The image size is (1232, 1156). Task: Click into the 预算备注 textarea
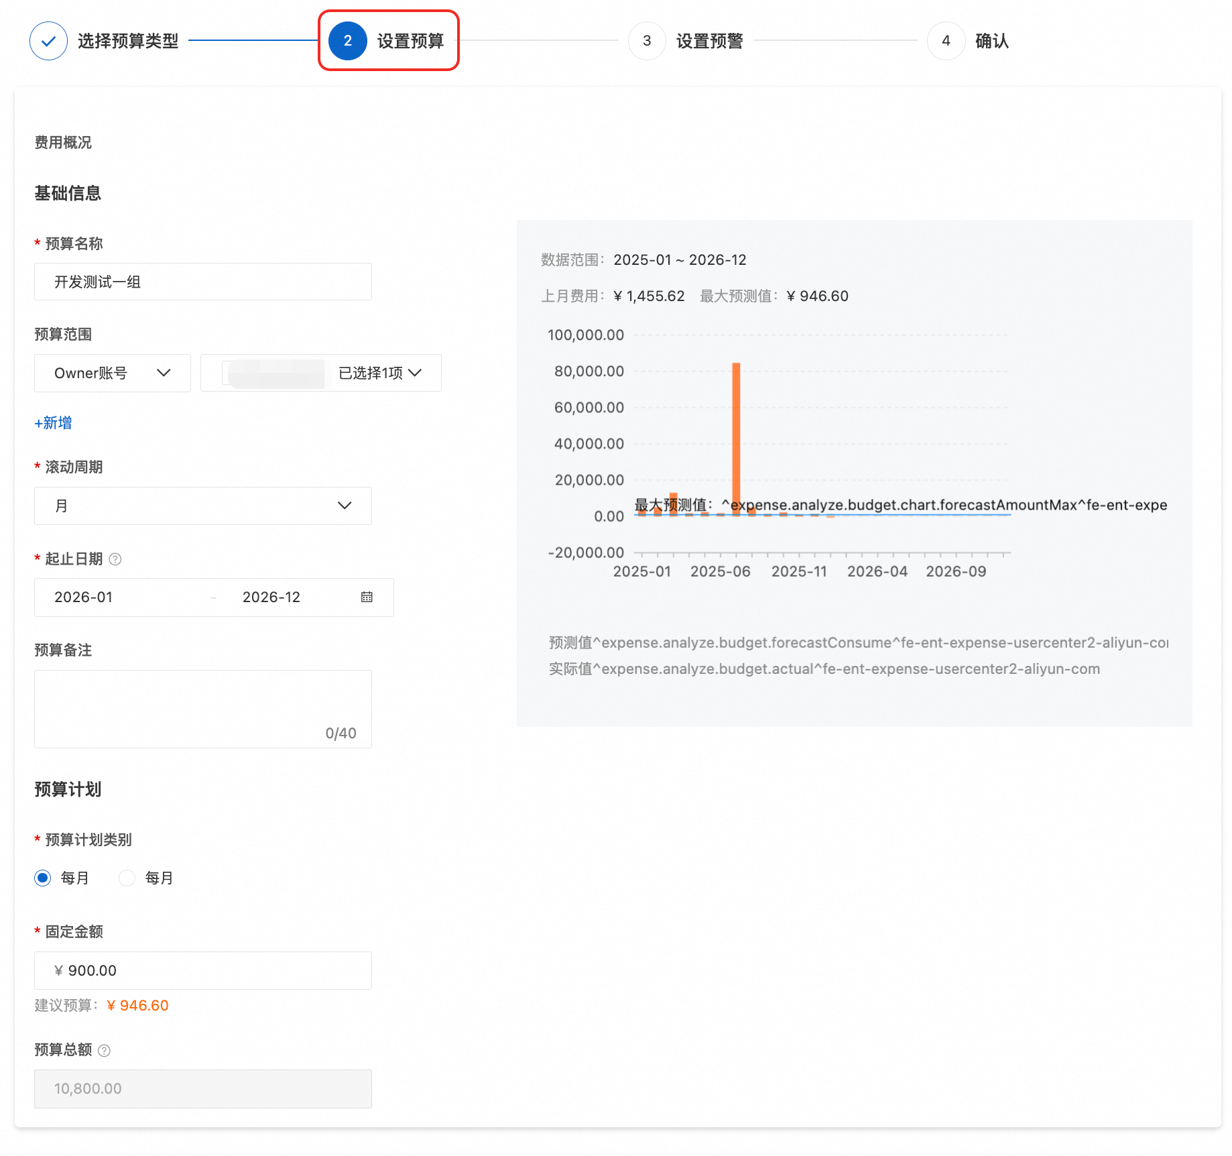(203, 709)
